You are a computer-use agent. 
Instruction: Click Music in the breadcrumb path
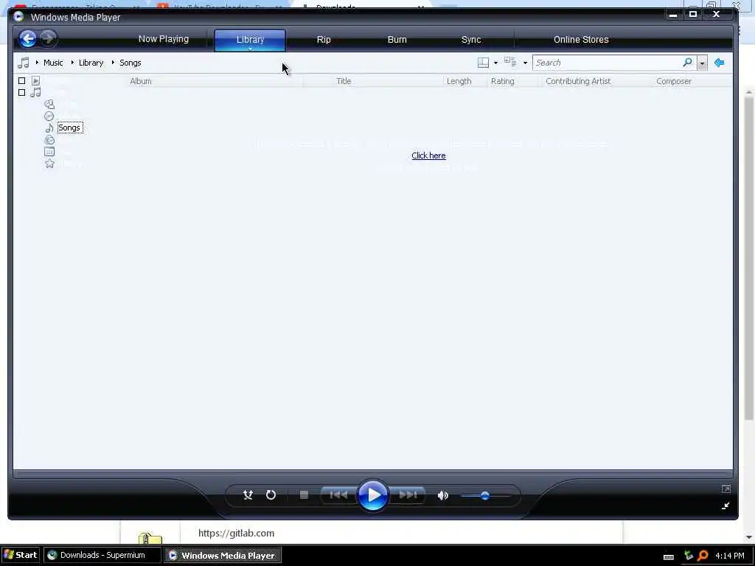click(53, 63)
